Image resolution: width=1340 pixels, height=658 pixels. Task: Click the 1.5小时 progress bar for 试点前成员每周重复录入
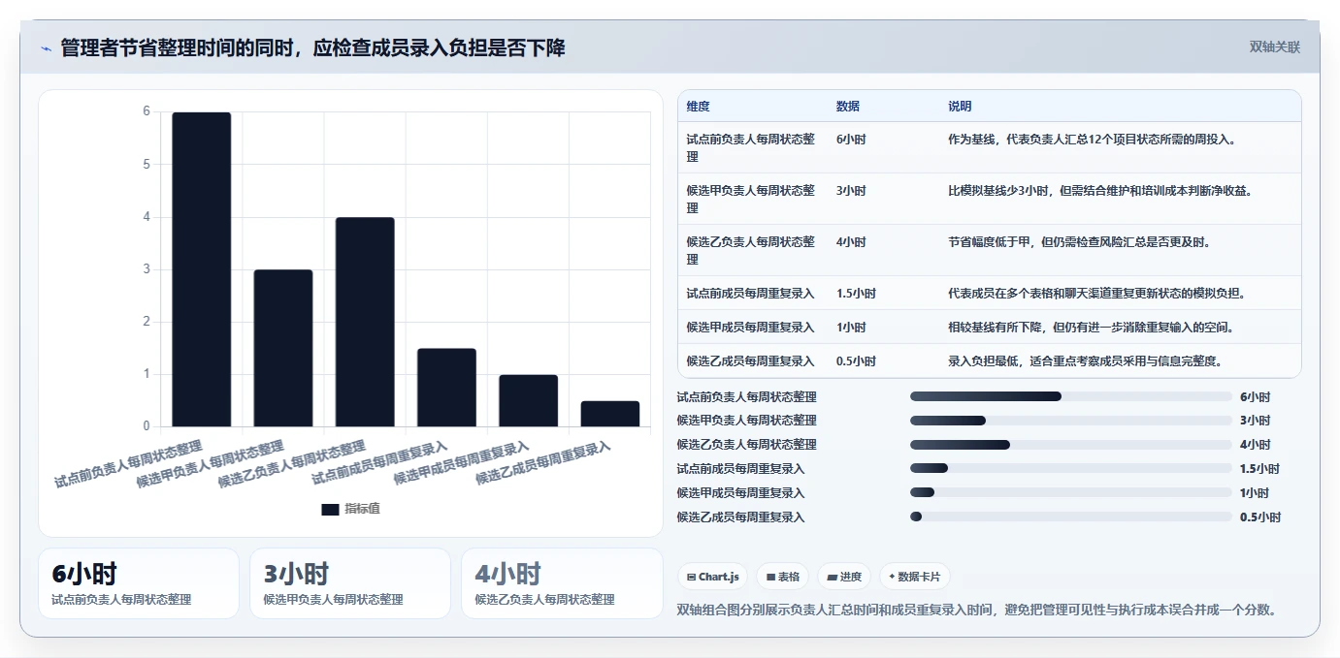tap(1071, 468)
